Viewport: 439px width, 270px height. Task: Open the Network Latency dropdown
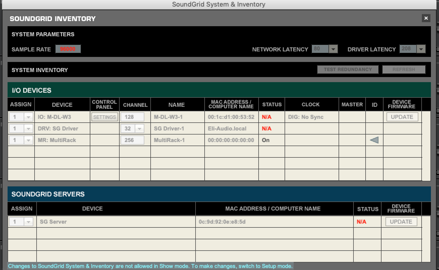tap(333, 49)
